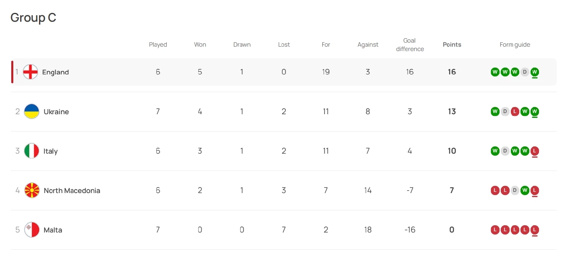Viewport: 564px width, 253px height.
Task: Open the Ukraine team link
Action: click(56, 111)
